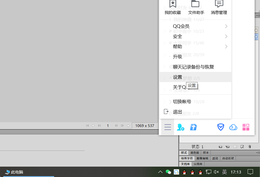
Task: Choose 切换帐号 to switch account
Action: pyautogui.click(x=195, y=101)
